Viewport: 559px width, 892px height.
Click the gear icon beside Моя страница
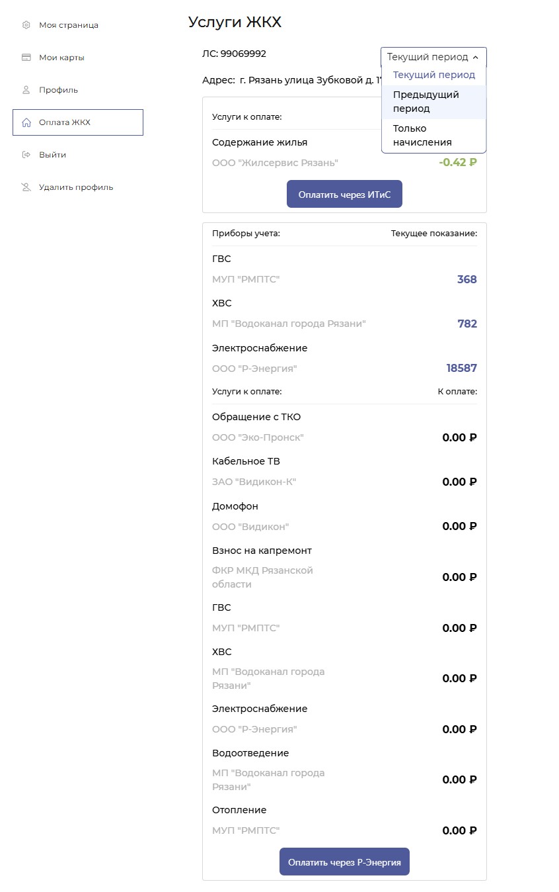point(26,25)
